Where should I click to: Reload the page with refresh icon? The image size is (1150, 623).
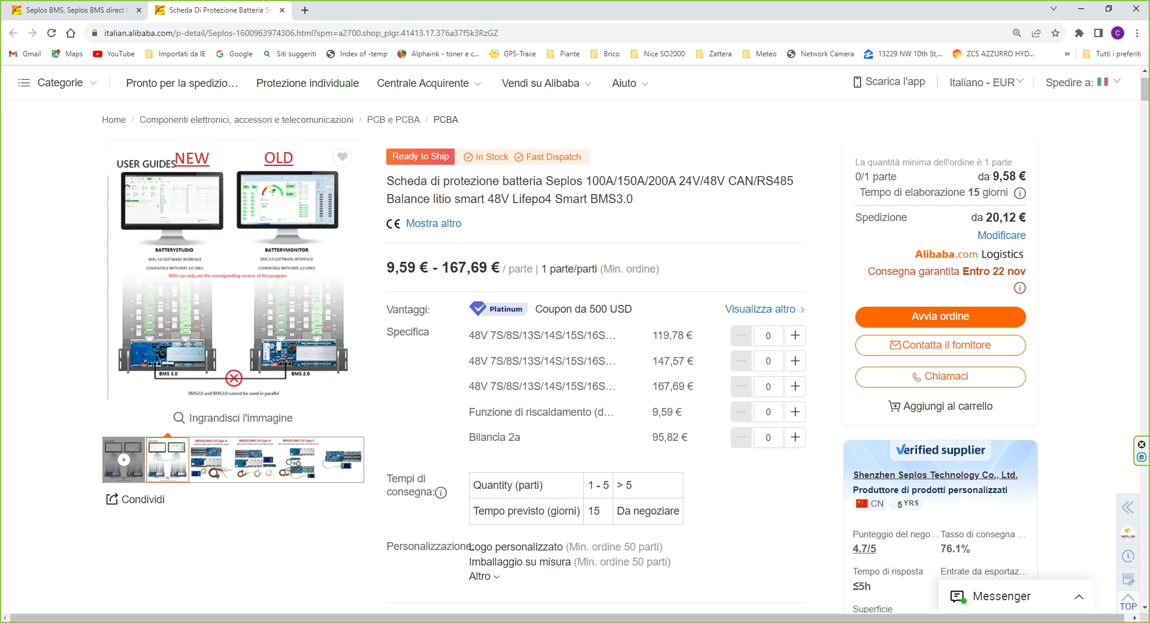coord(52,33)
